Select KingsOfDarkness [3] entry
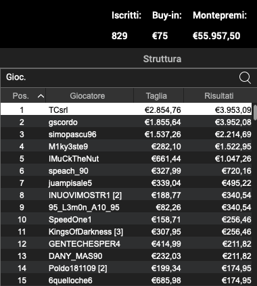The height and width of the screenshot is (286, 257). click(126, 232)
